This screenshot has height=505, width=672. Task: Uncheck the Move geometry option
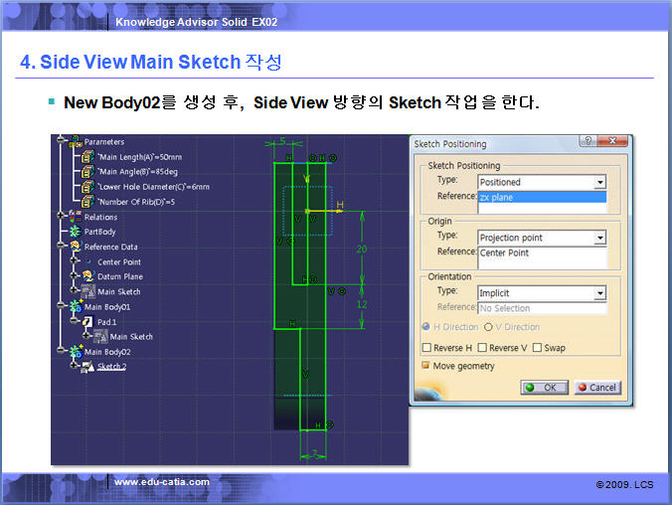[426, 366]
